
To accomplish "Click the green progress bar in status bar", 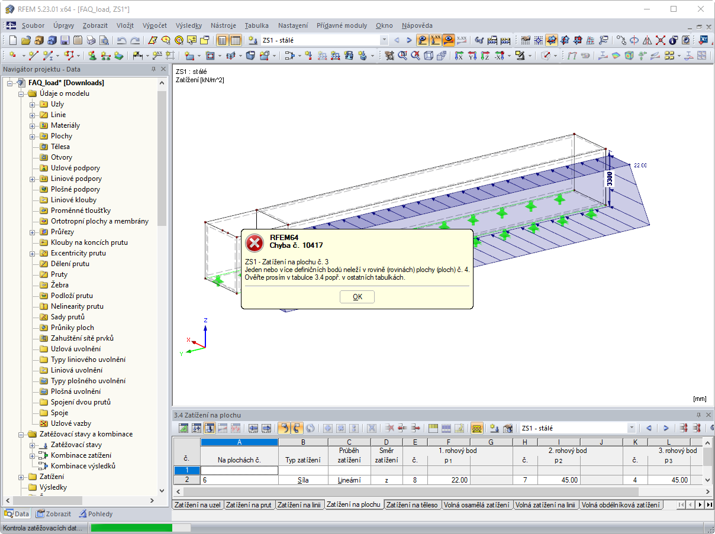I will (131, 527).
